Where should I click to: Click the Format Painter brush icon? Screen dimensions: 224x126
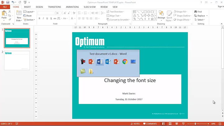(x=10, y=20)
